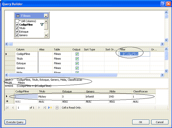Image resolution: width=172 pixels, height=128 pixels.
Task: Click the Output column header
Action: pos(77,49)
